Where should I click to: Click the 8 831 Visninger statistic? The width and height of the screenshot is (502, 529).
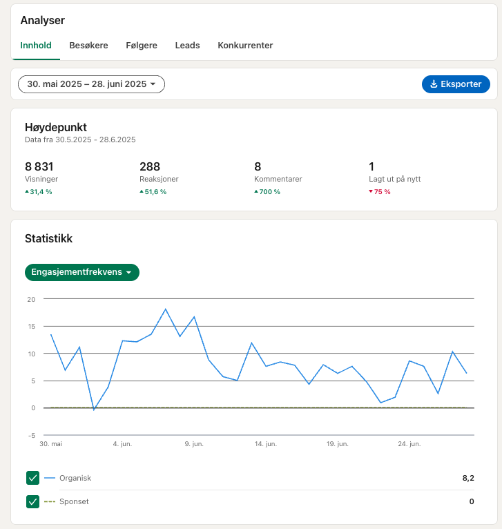[x=41, y=171]
